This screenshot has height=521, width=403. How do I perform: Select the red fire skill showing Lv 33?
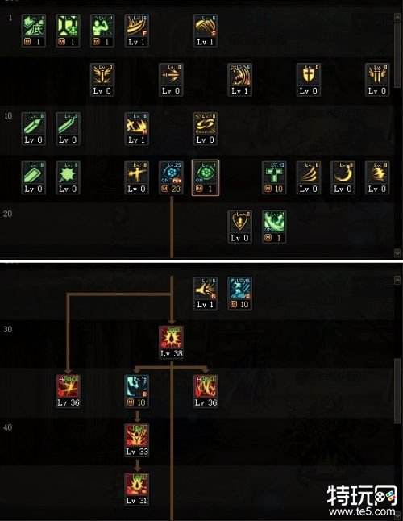pos(136,440)
